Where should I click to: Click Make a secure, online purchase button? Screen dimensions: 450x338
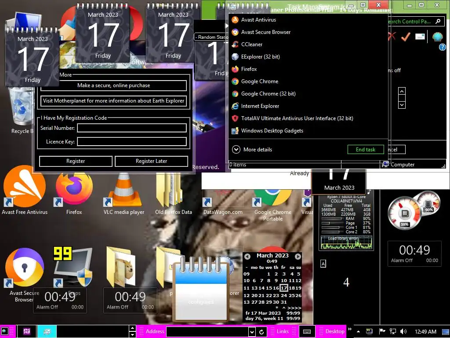(x=114, y=85)
